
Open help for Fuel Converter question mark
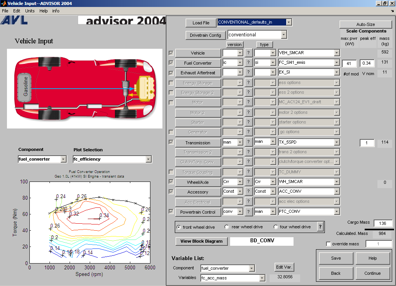(x=249, y=62)
